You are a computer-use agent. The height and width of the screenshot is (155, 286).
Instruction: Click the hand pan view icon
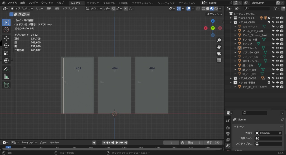click(x=219, y=47)
